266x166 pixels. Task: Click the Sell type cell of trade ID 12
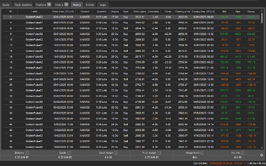tap(125, 46)
